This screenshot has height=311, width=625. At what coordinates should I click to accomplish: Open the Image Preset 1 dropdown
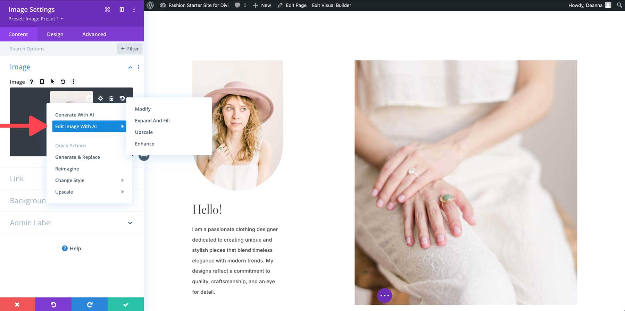[36, 19]
